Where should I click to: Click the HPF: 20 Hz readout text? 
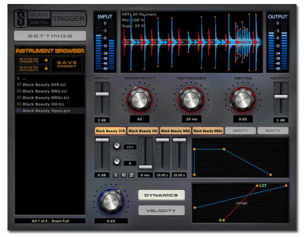pos(133,14)
